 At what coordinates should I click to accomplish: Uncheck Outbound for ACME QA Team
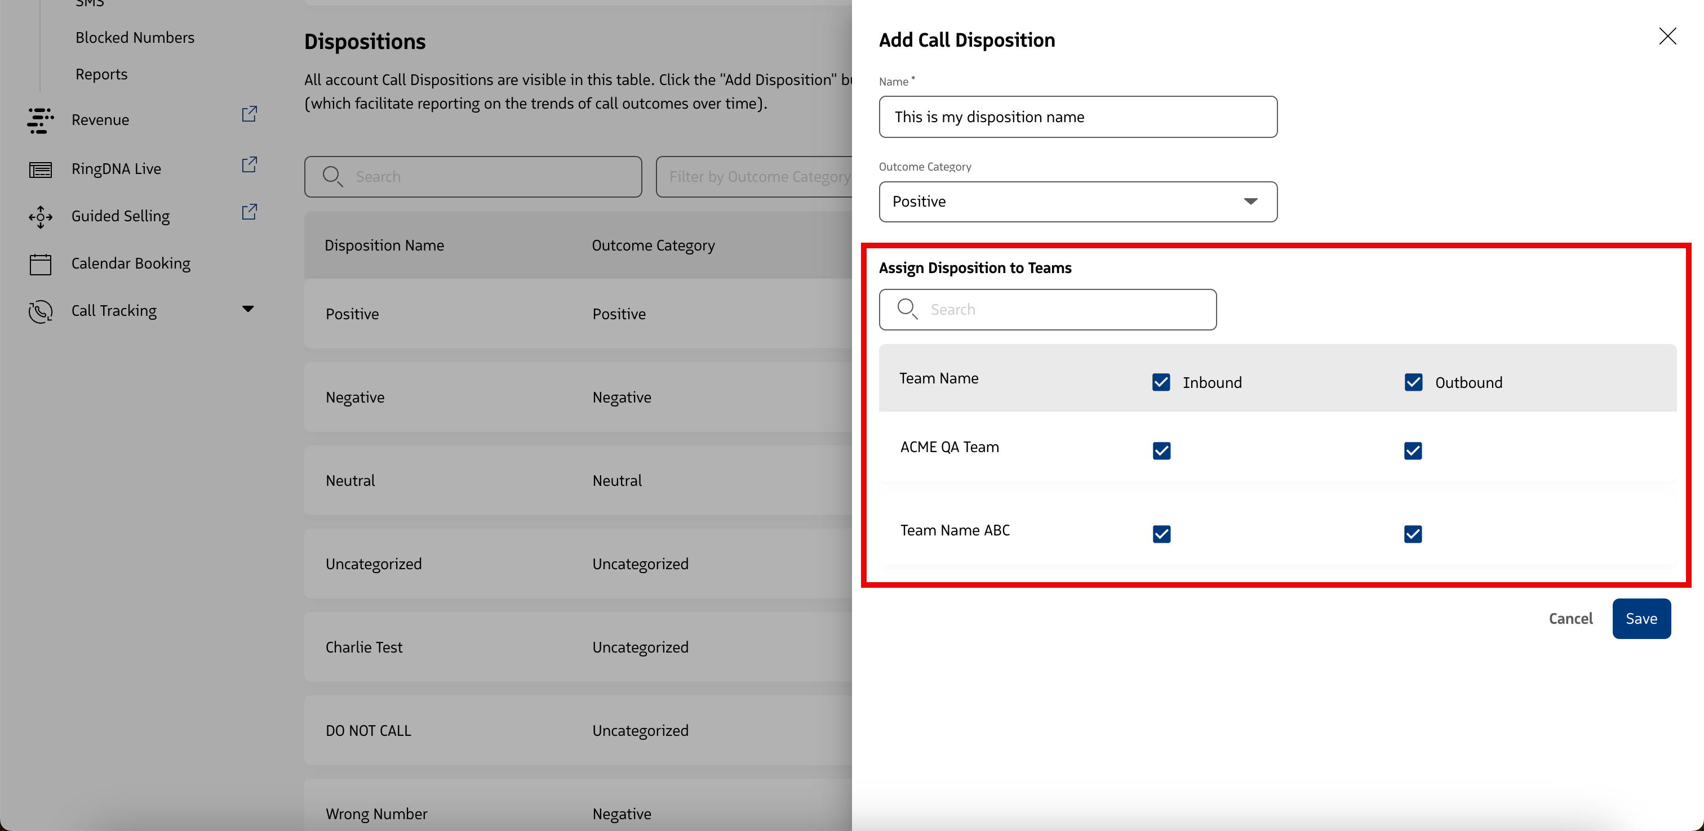[x=1413, y=451]
